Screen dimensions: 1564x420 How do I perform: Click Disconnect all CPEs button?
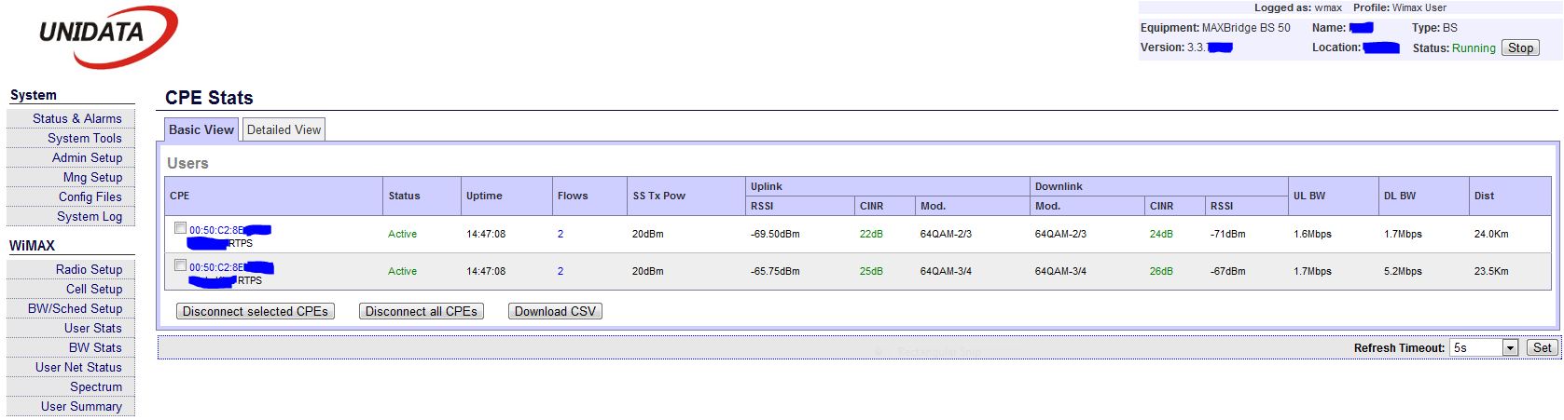[x=422, y=311]
